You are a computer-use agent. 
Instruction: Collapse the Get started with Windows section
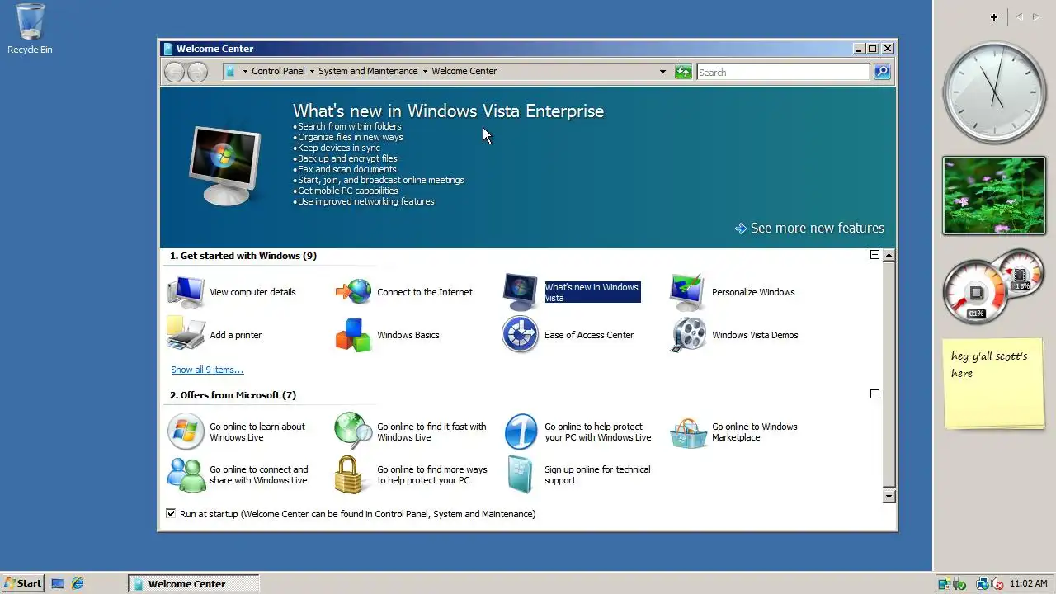click(874, 255)
